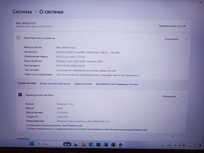Launch Excel from the taskbar
Screen dimensions: 204x153
point(113,145)
